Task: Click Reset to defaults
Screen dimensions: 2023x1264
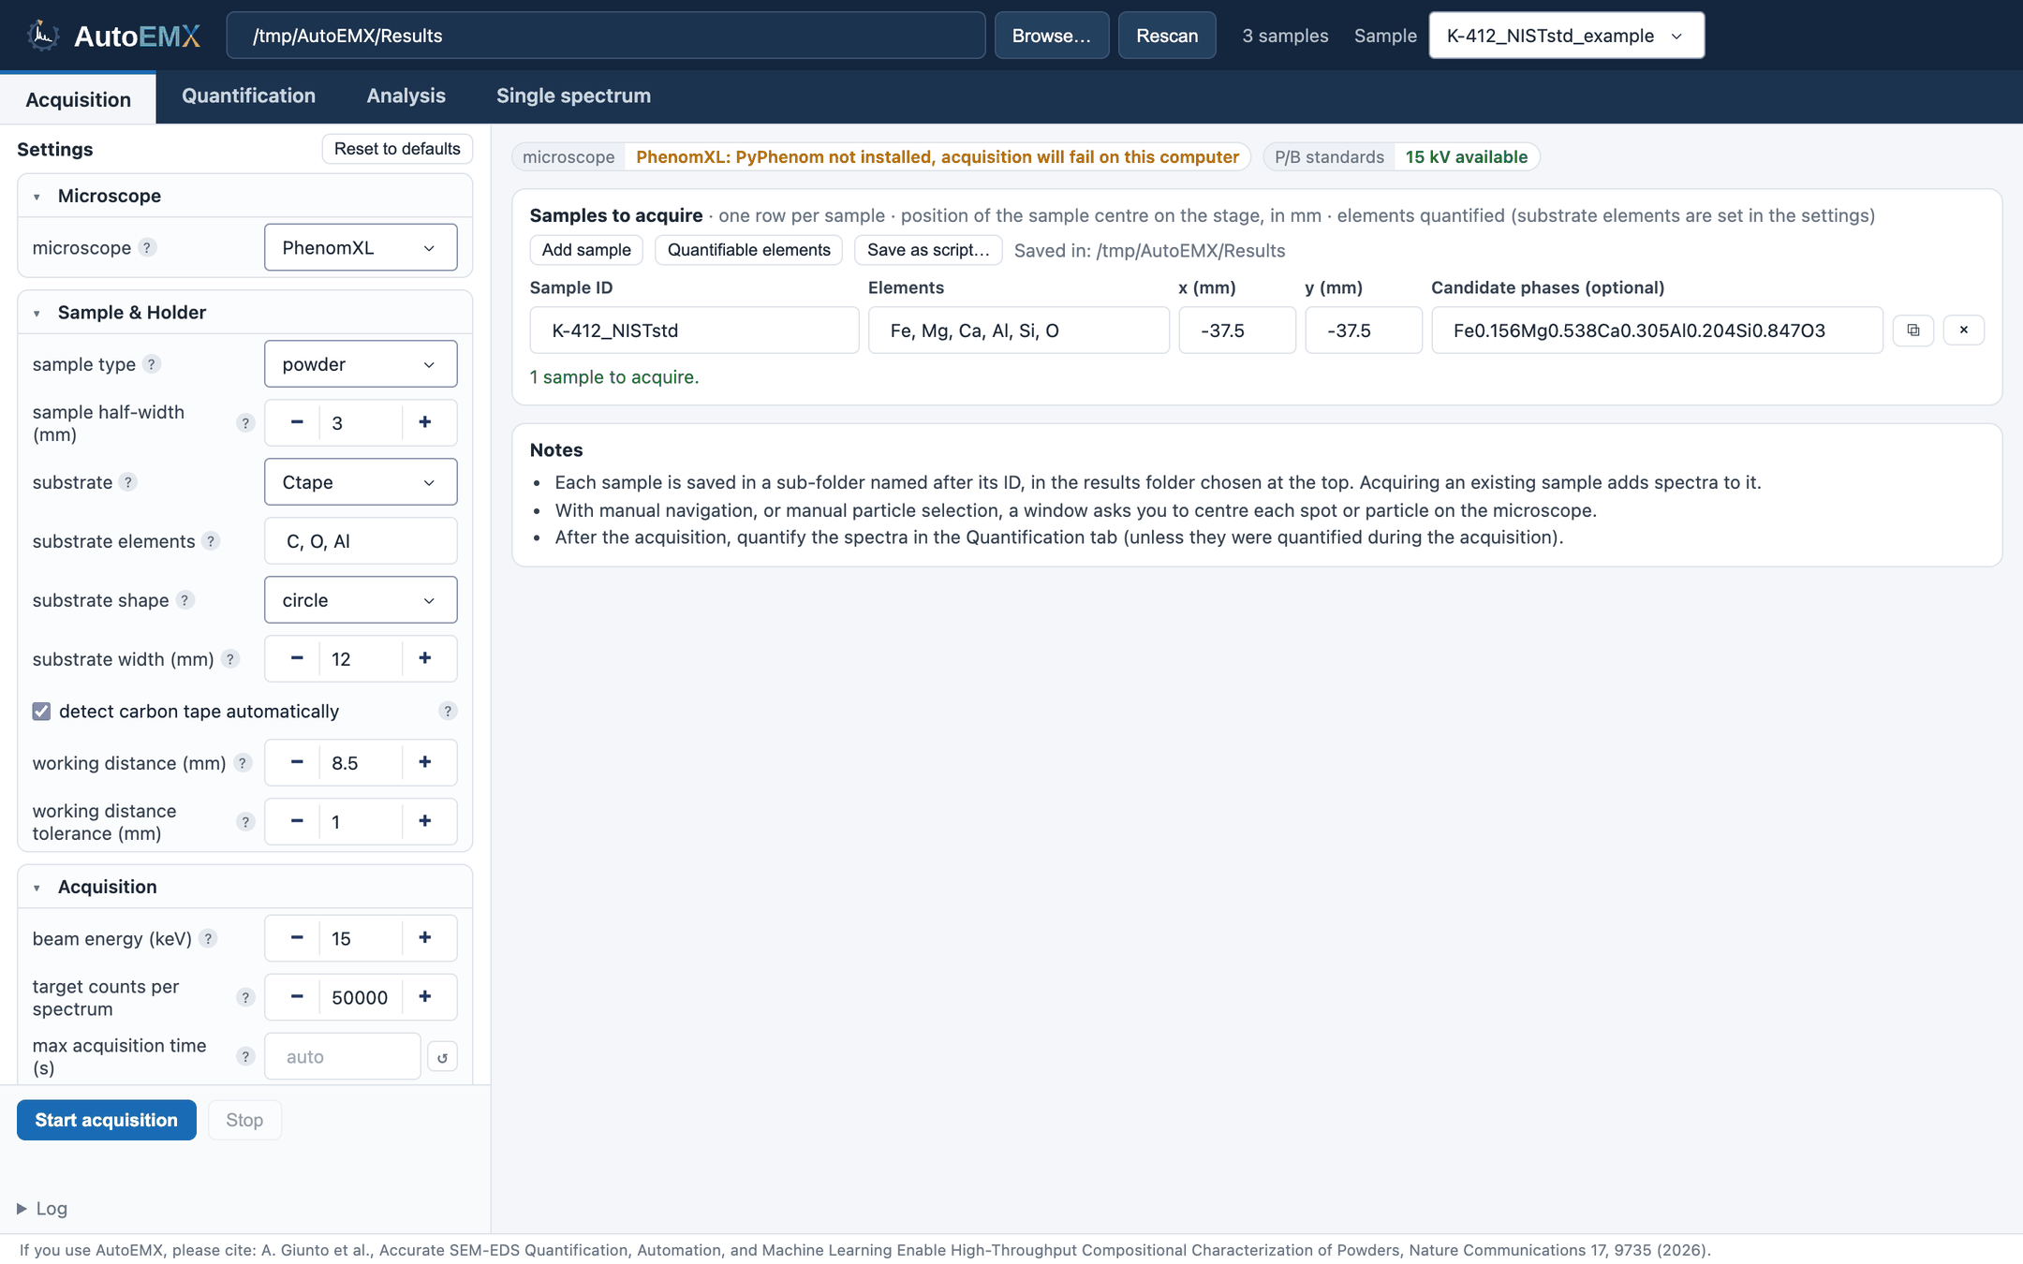Action: 397,149
